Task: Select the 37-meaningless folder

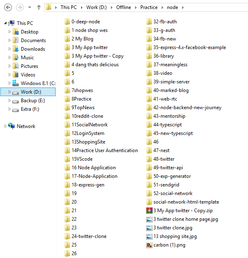Action: click(170, 65)
